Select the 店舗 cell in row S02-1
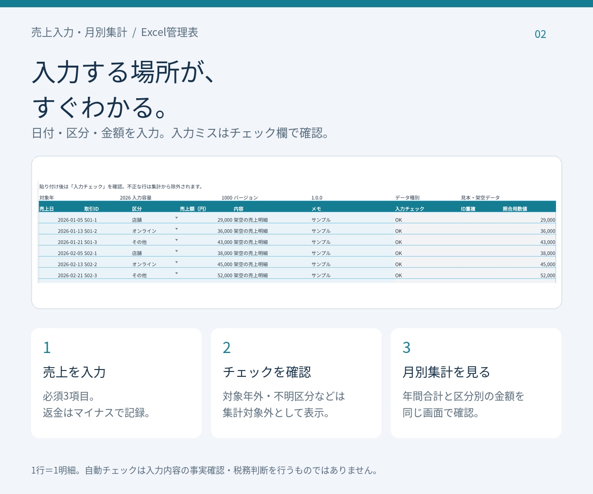Viewport: 593px width, 494px height. pyautogui.click(x=137, y=253)
